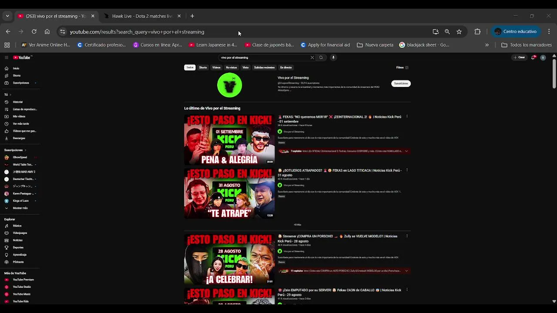Subscribe to Vivo por el Streaming
This screenshot has height=313, width=557.
[401, 83]
